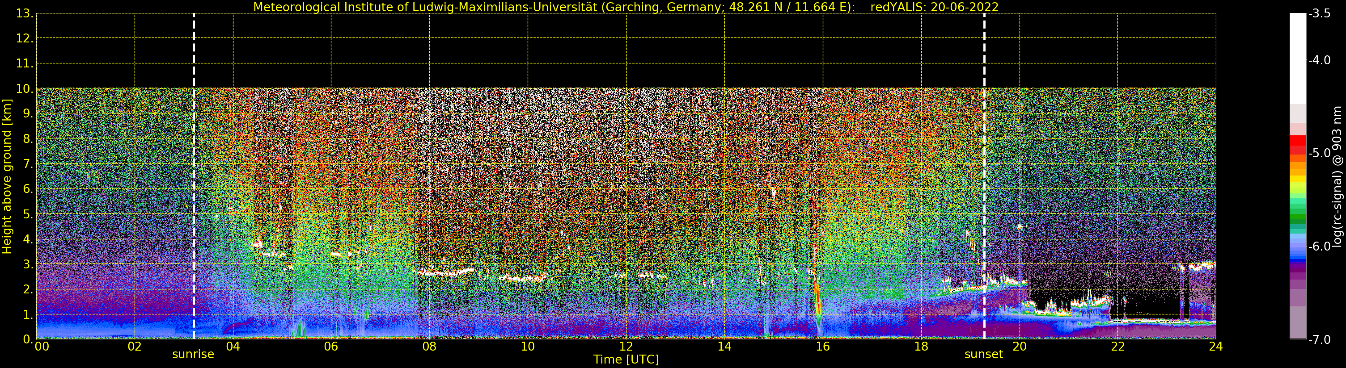
Task: Click the '-5.0' colorbar tick label
Action: tap(1319, 154)
